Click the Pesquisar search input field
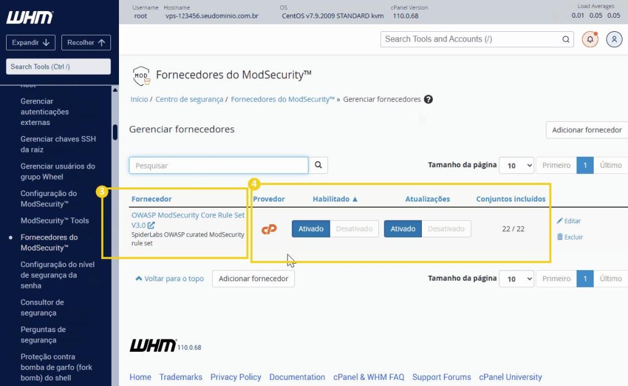The width and height of the screenshot is (628, 386). [x=219, y=165]
